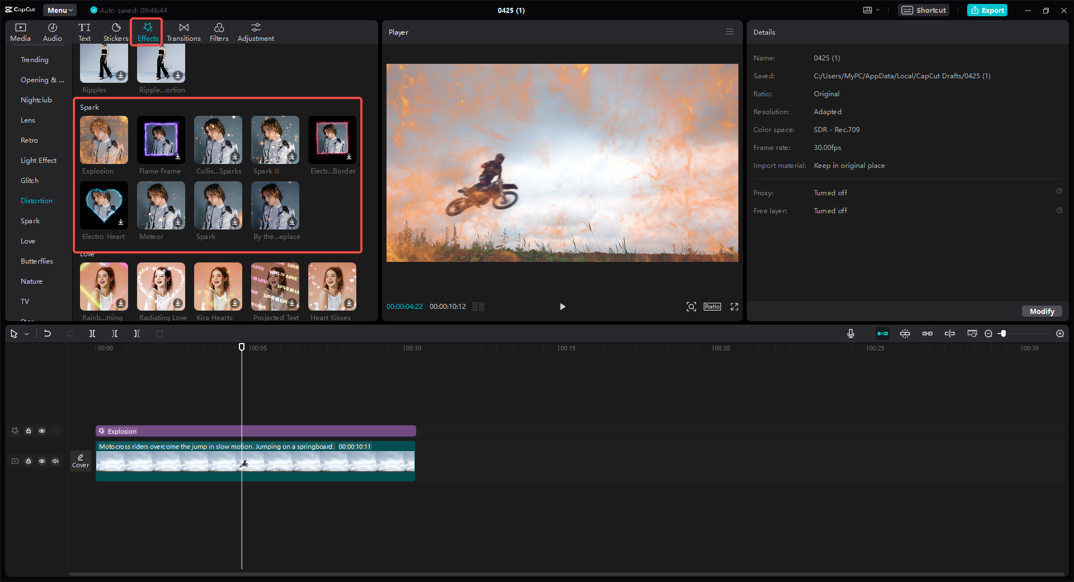
Task: Select the Electro Heart effect thumbnail
Action: coord(103,205)
